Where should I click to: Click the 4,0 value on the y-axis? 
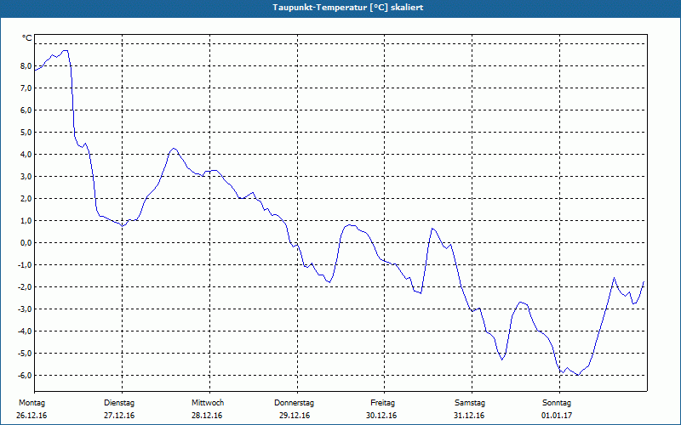tap(26, 155)
